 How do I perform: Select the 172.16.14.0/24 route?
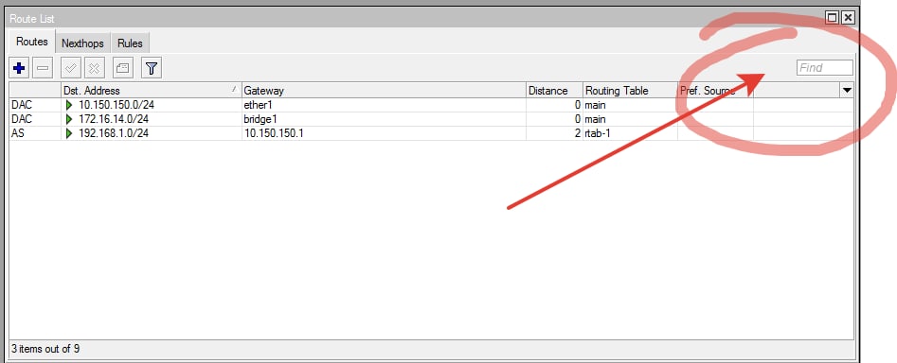pos(432,119)
